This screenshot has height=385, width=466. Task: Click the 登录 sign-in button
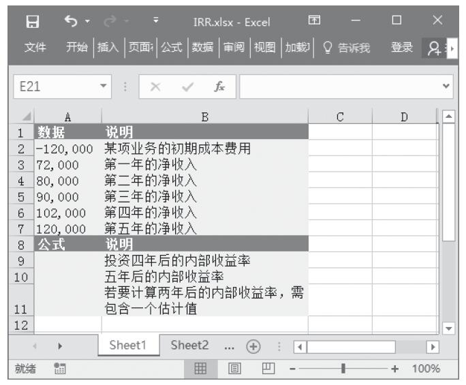tap(402, 47)
